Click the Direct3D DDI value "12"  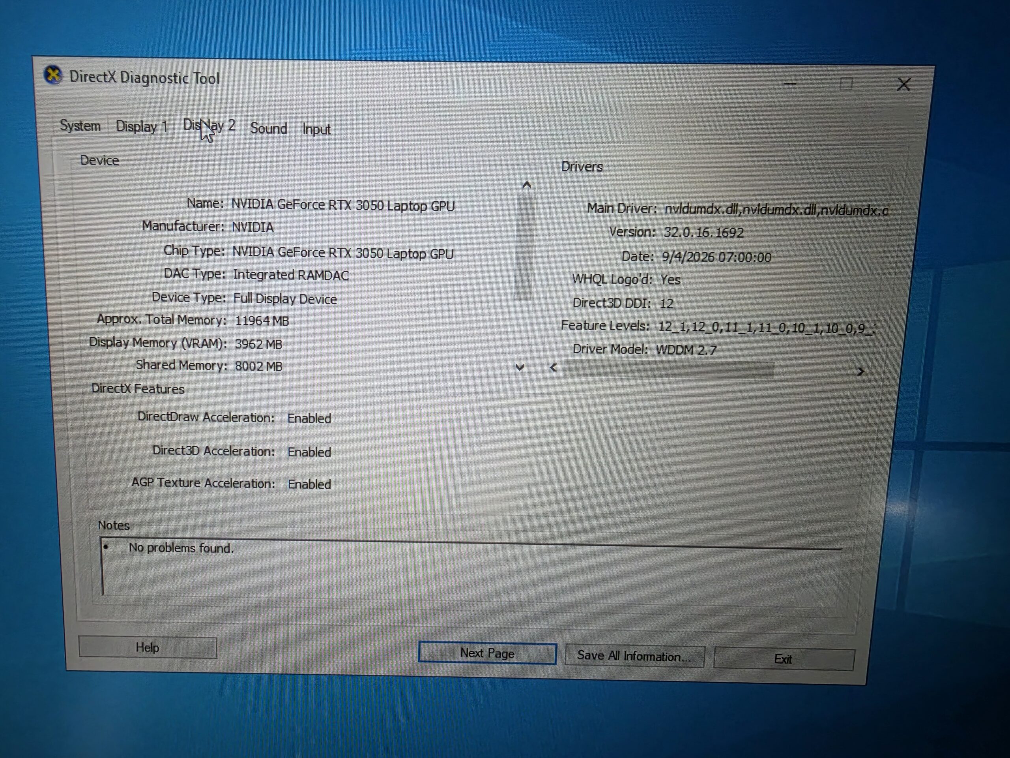667,304
